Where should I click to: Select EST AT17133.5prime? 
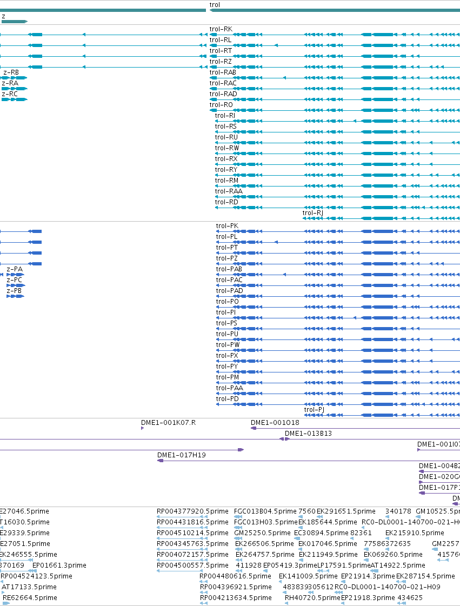(x=29, y=587)
